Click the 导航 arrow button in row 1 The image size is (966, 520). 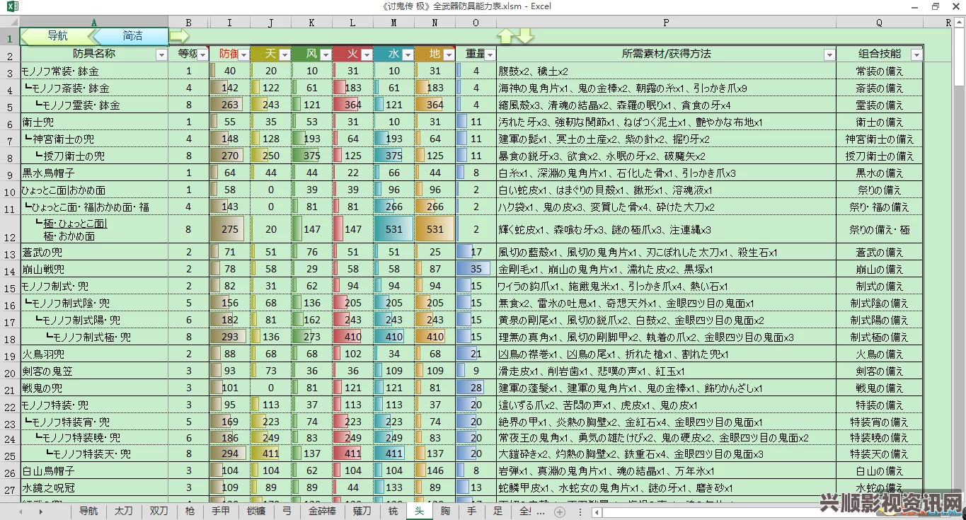tap(57, 35)
